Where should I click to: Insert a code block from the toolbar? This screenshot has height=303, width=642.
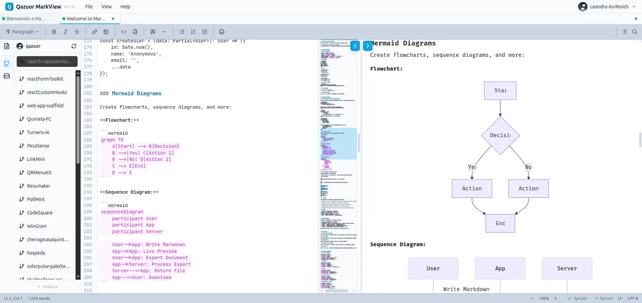(x=135, y=32)
